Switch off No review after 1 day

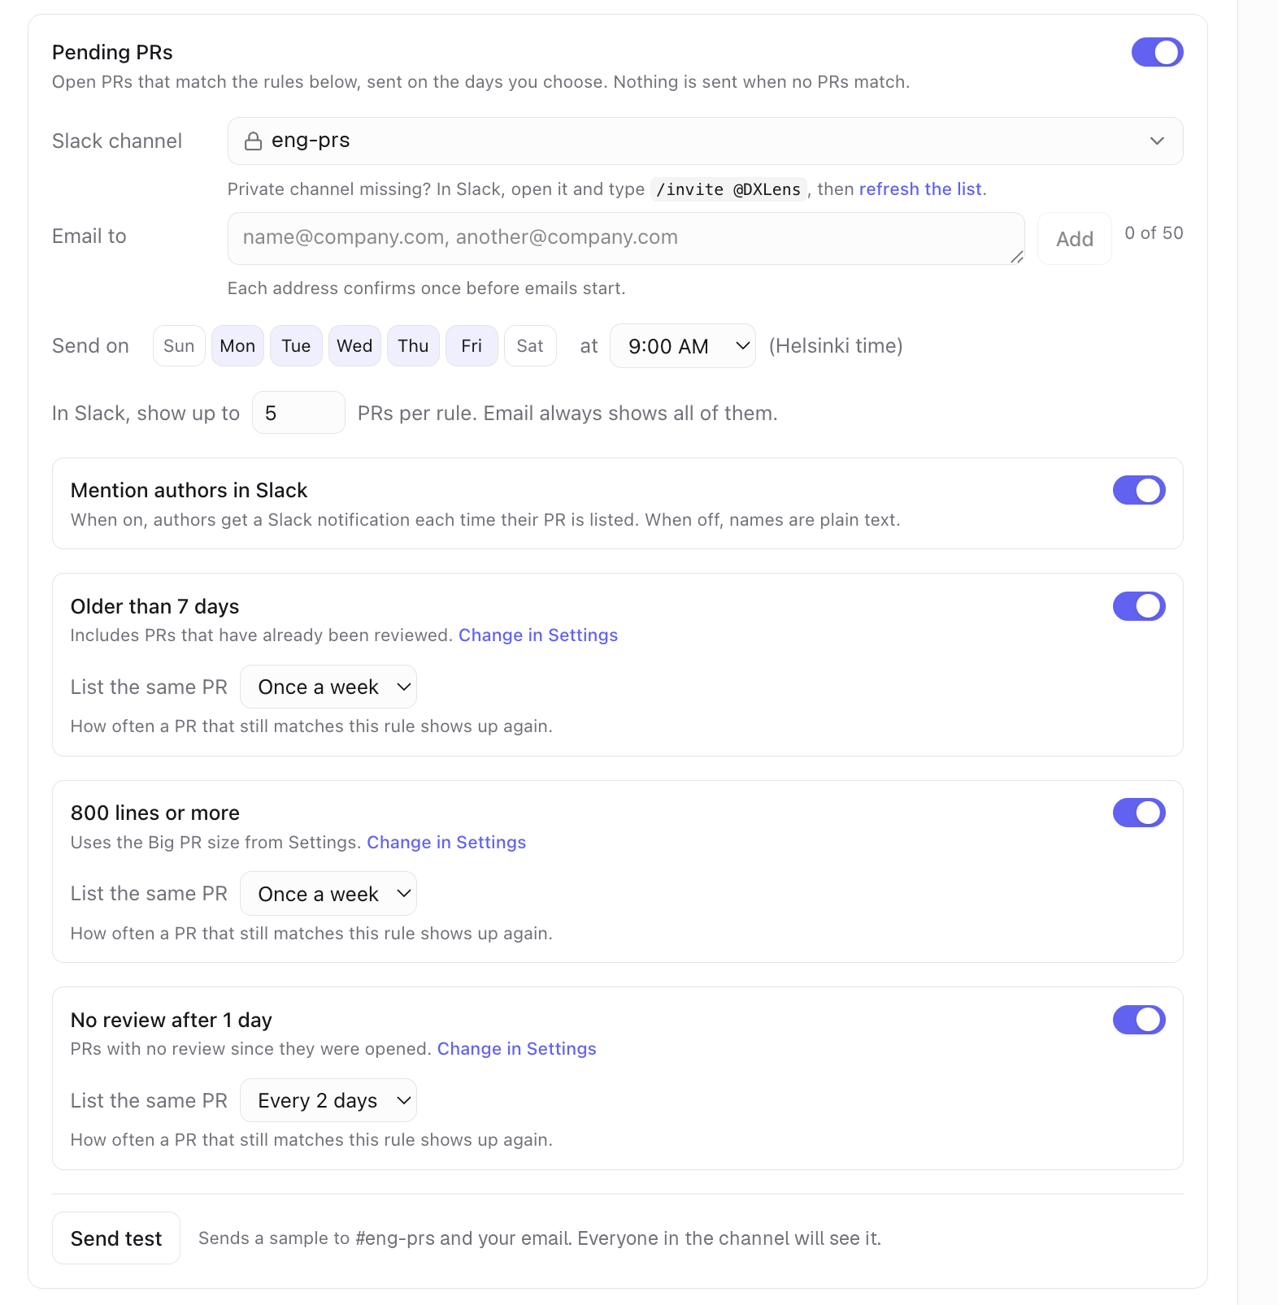[x=1139, y=1020]
